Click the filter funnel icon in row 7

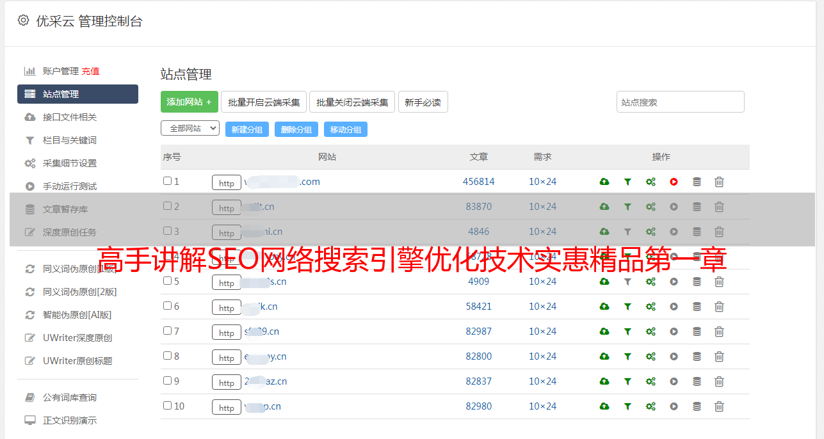(627, 331)
